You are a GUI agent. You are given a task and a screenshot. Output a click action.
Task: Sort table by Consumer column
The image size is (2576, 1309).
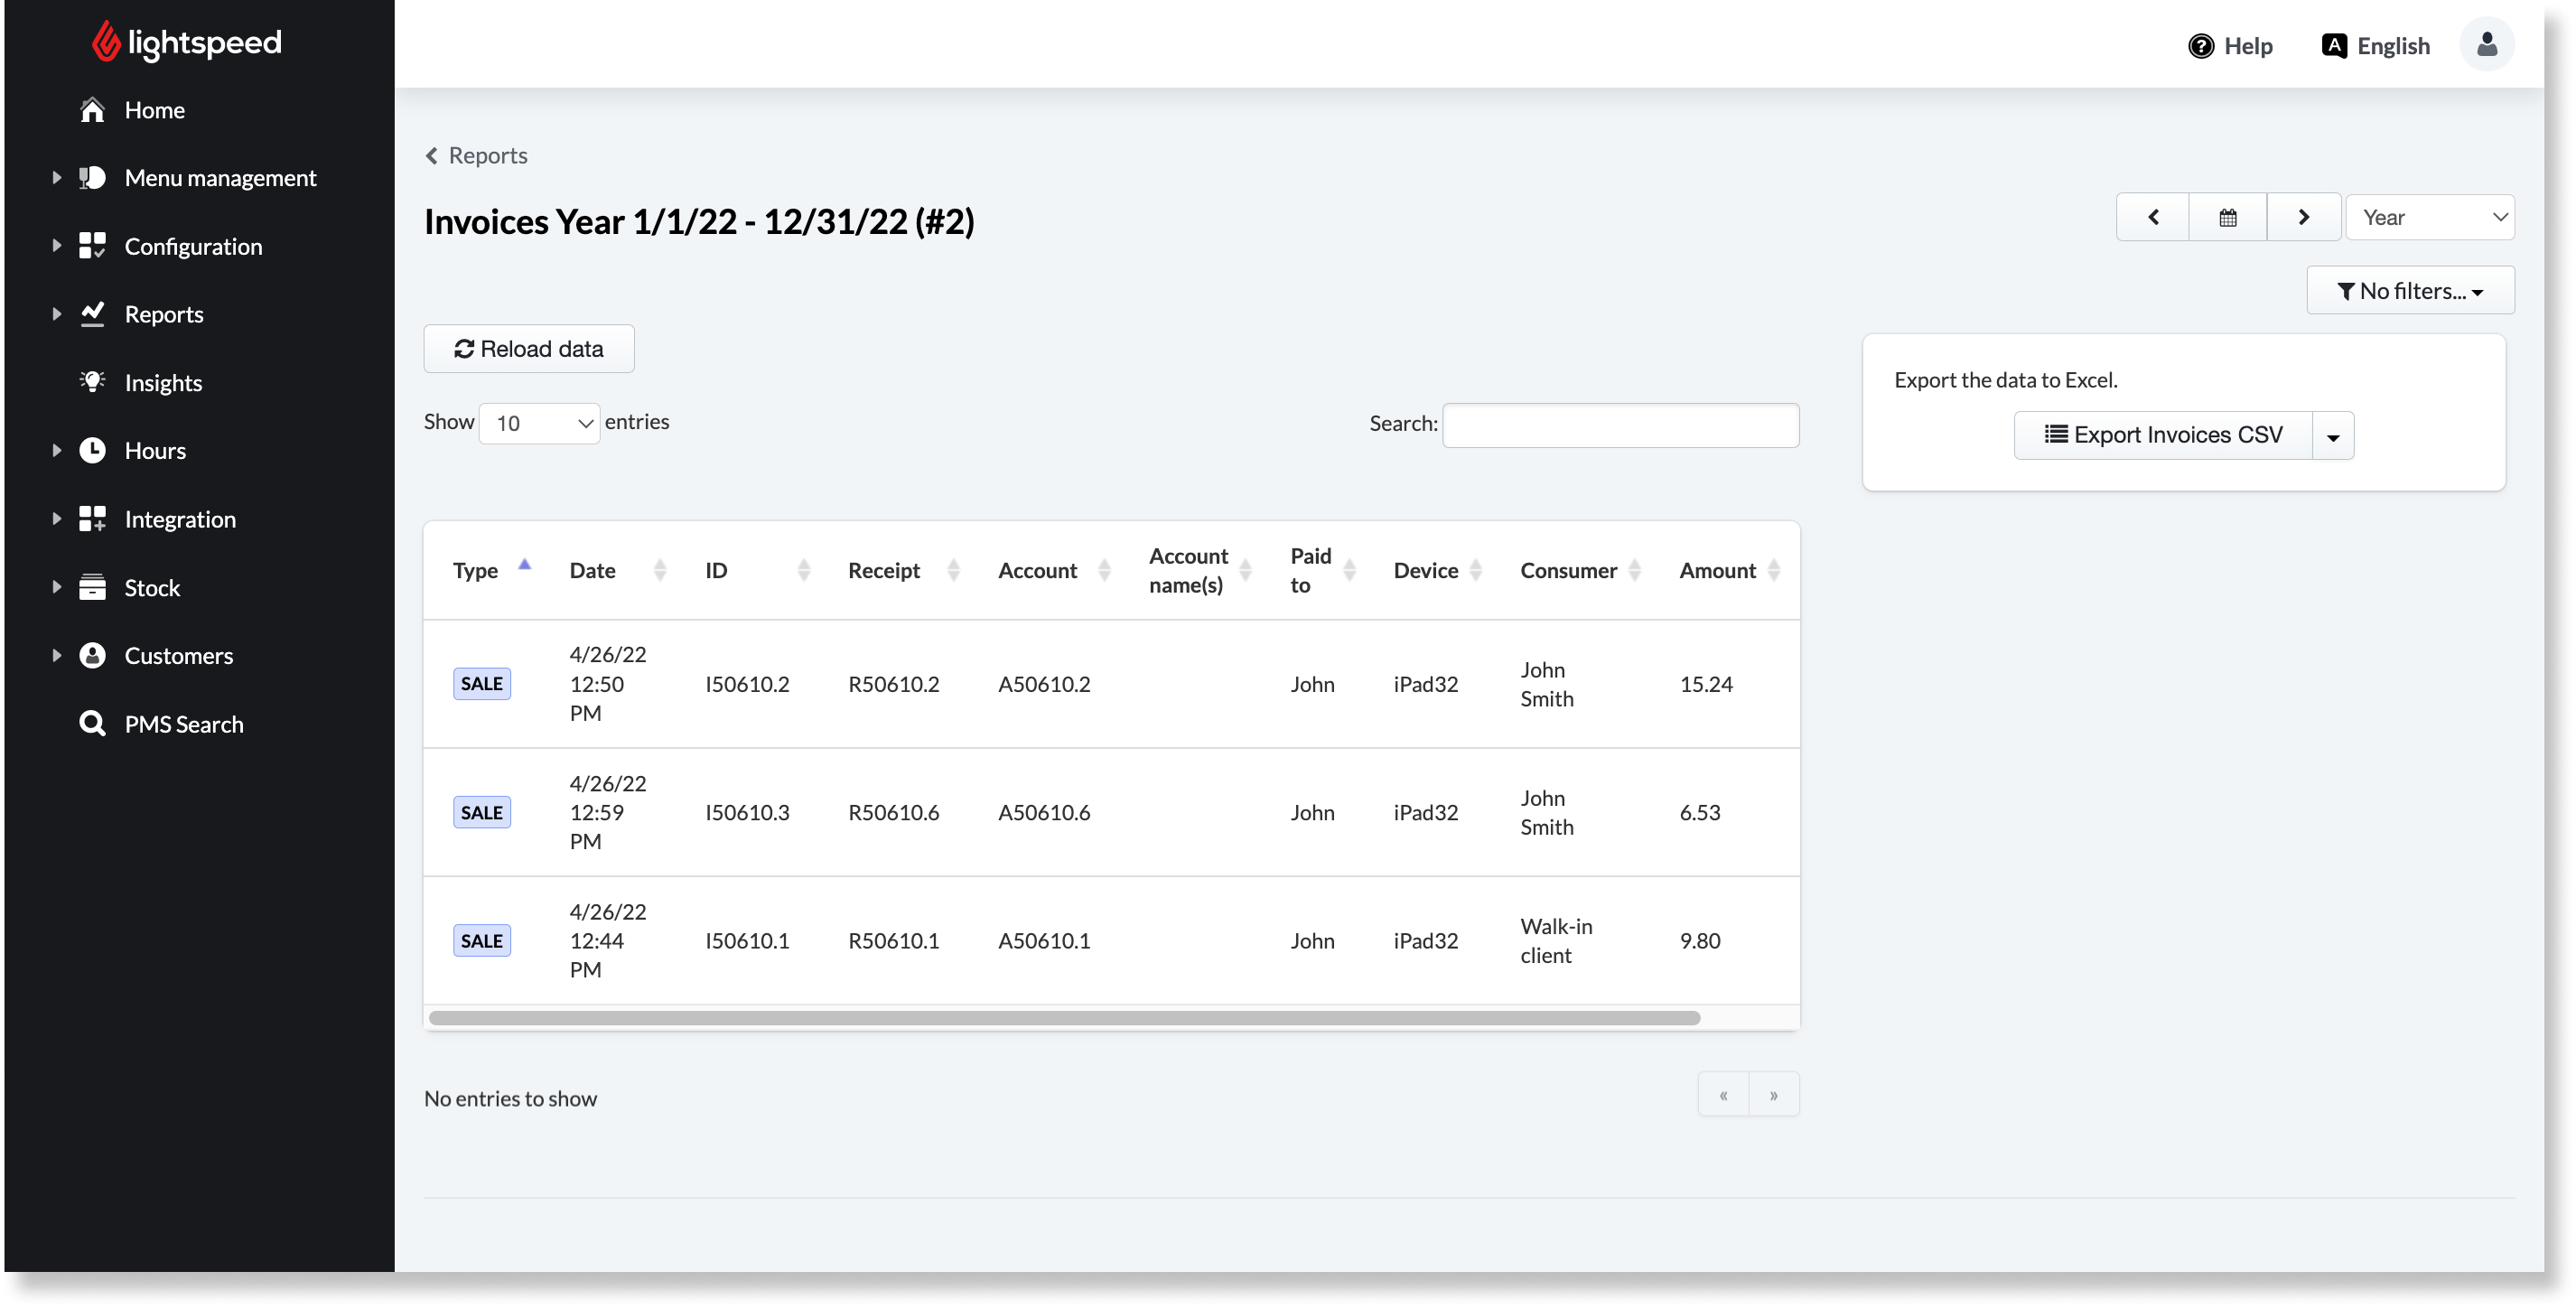1580,570
